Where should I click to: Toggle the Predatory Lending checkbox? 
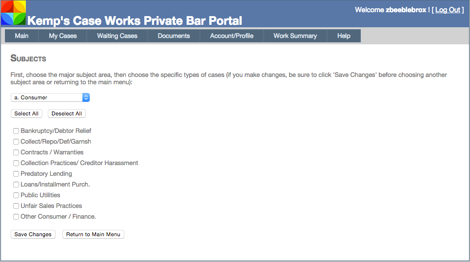(x=16, y=174)
